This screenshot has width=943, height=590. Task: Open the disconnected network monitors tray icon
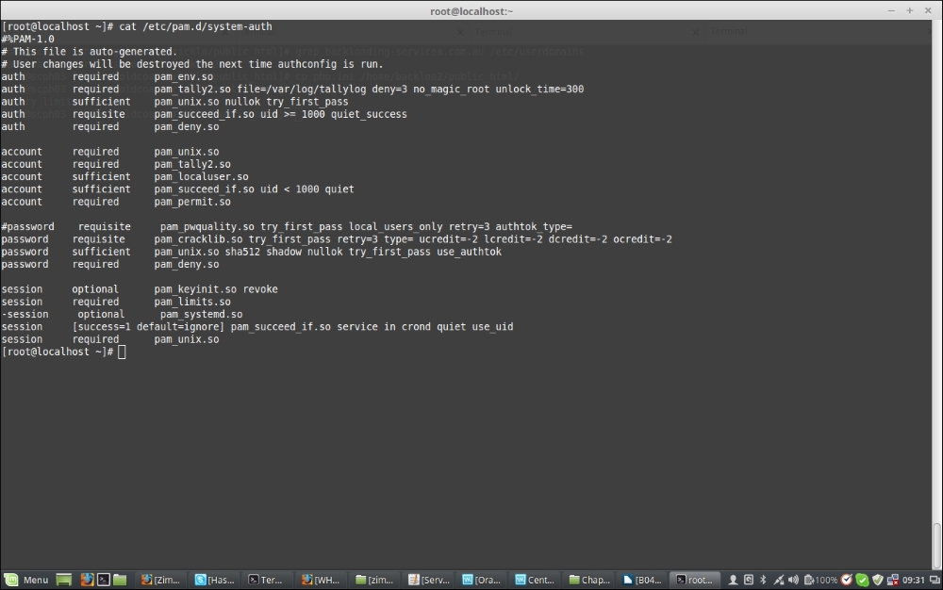pyautogui.click(x=892, y=580)
